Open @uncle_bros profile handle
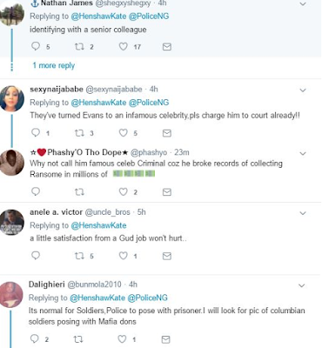Screen dimensions: 322x348 click(107, 212)
